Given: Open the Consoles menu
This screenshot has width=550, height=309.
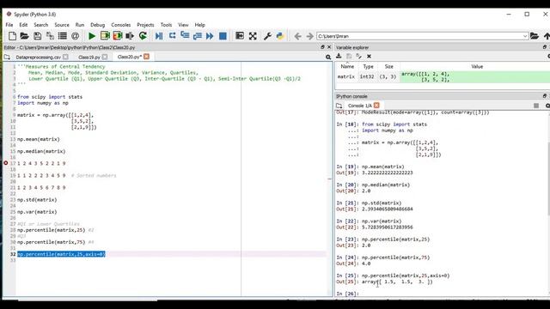Looking at the screenshot, I should 120,25.
